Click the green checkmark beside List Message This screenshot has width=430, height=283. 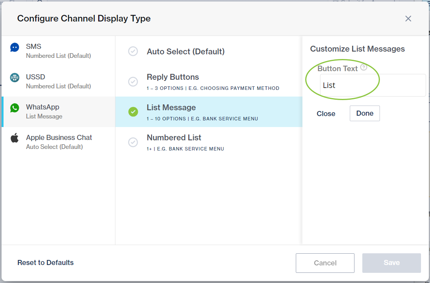click(133, 112)
